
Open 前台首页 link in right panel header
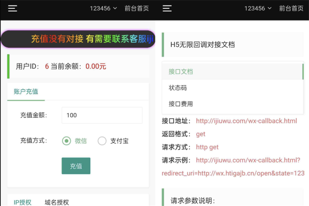pos(291,9)
